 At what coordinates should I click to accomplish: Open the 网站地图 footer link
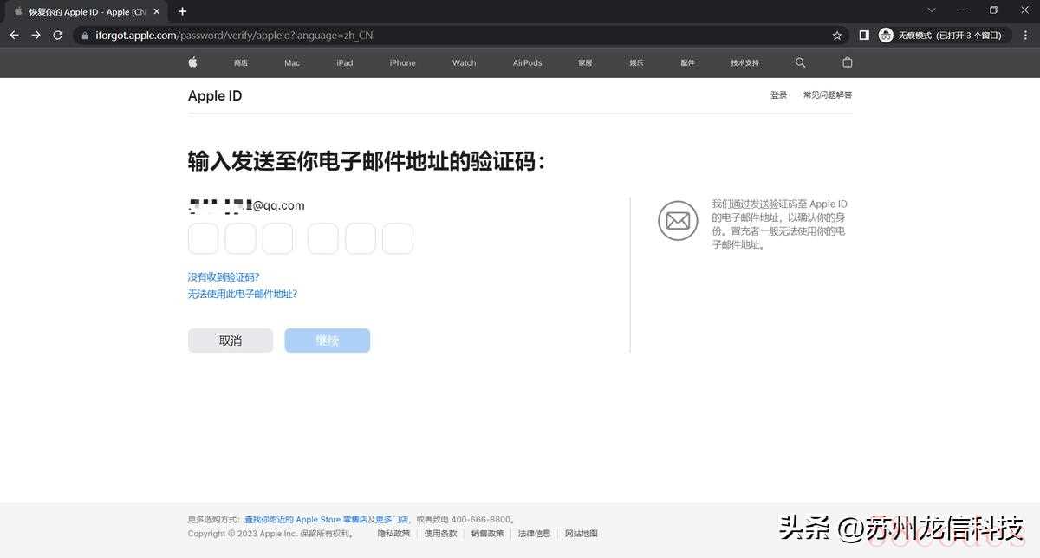click(582, 534)
